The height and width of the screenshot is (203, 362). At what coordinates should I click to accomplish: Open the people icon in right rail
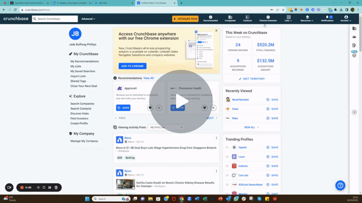(x=355, y=37)
